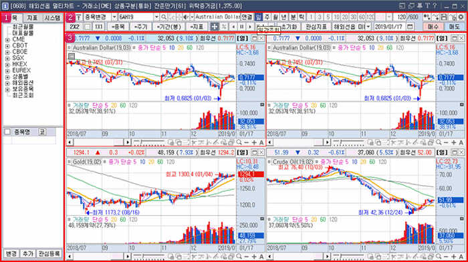Click the zoom slider under first Australian Dollar chart
Image resolution: width=468 pixels, height=262 pixels.
pos(149,142)
